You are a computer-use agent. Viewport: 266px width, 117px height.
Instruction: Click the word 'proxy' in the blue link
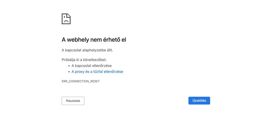click(78, 72)
